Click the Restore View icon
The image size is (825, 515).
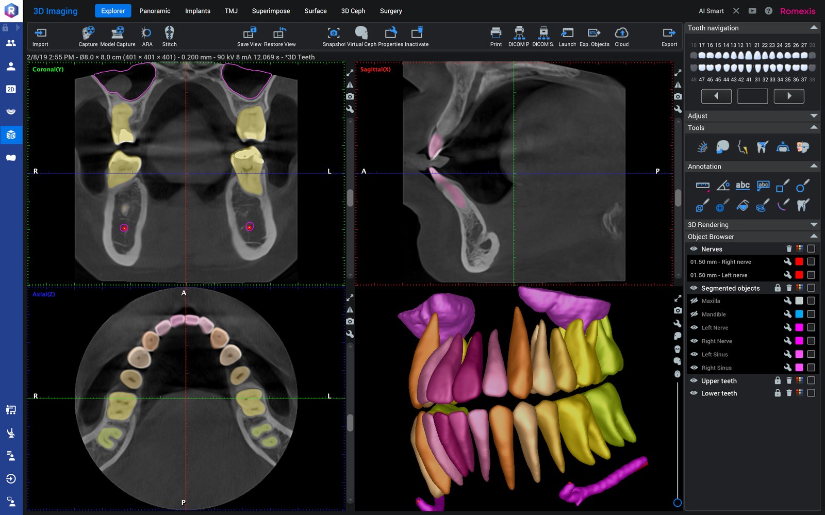(279, 34)
